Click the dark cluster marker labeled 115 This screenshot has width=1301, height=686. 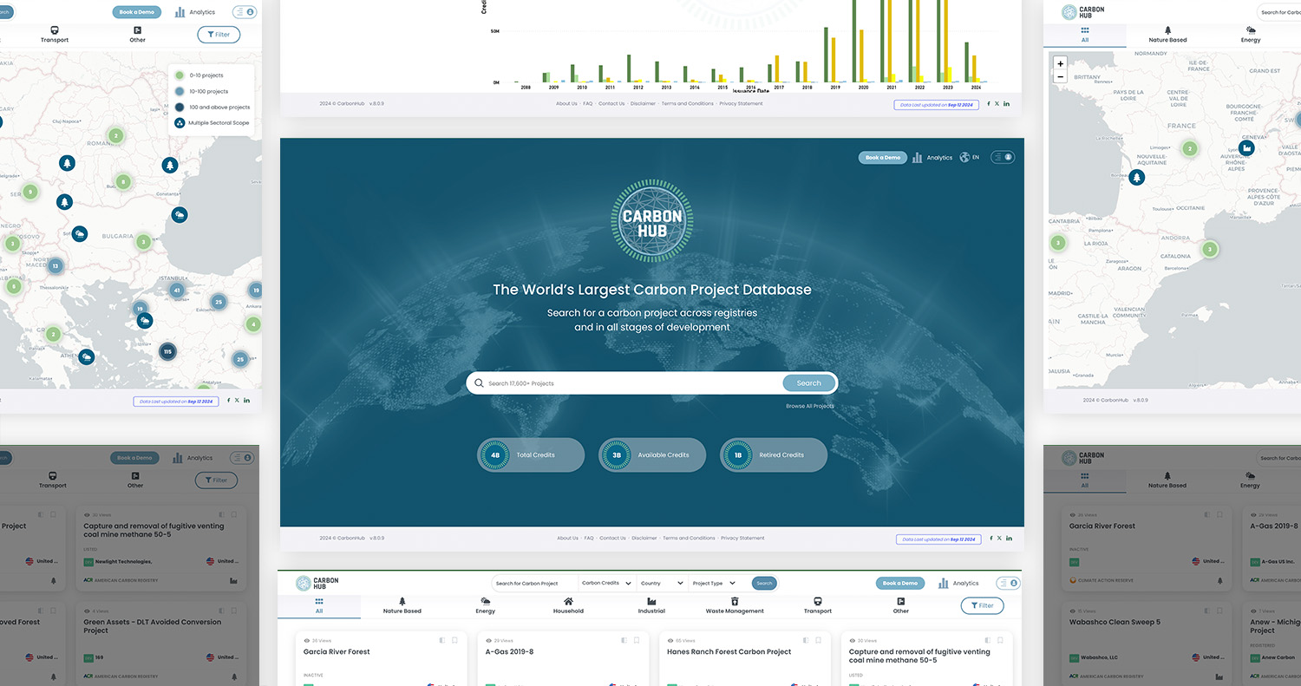pyautogui.click(x=167, y=351)
